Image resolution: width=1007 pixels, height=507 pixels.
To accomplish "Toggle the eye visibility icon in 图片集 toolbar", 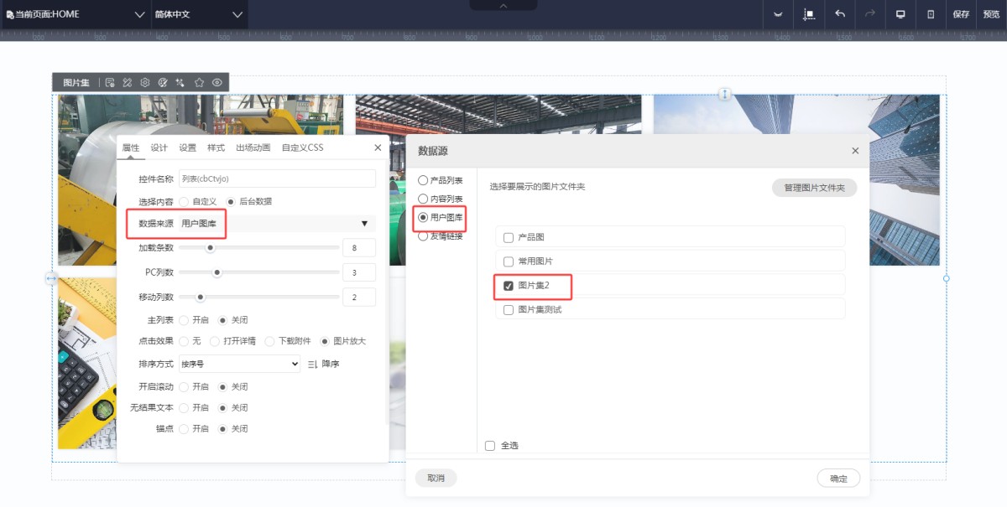I will (217, 82).
